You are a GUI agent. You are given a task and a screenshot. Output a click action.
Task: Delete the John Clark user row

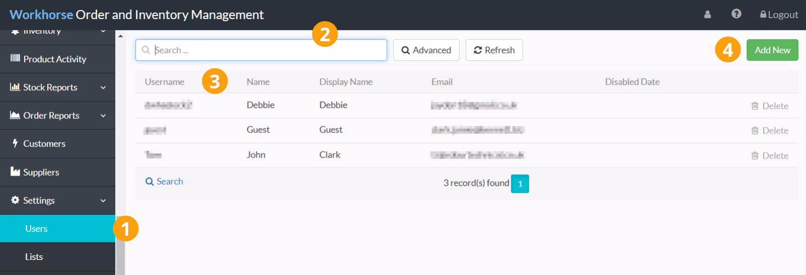770,156
